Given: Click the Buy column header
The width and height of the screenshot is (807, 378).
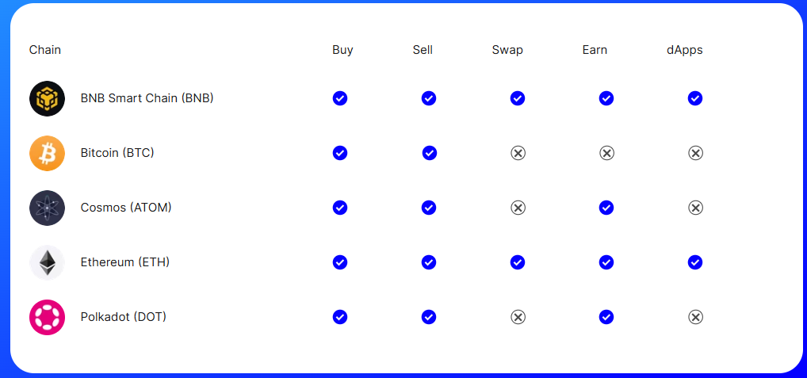Looking at the screenshot, I should tap(342, 50).
